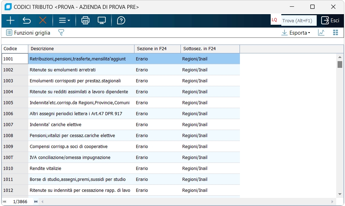Click the Sezione in F24 column header

(x=157, y=48)
